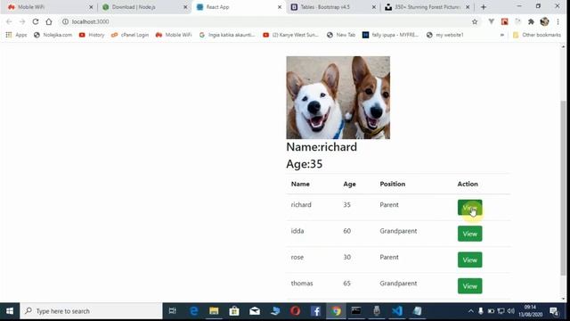Viewport: 570px width, 321px height.
Task: Open the Other bookmarks folder
Action: (537, 35)
